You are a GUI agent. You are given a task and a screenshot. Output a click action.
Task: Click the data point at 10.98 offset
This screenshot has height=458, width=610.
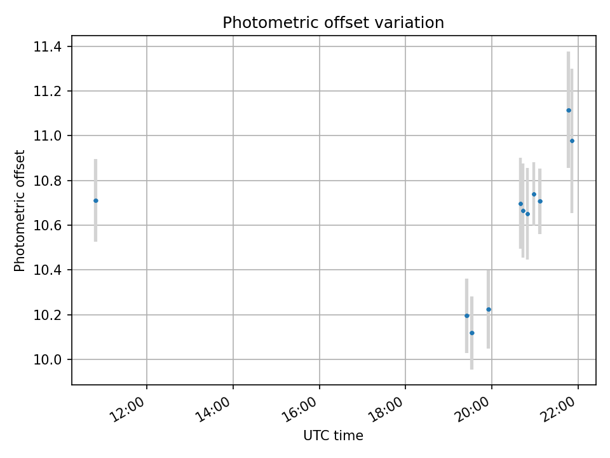pos(572,141)
